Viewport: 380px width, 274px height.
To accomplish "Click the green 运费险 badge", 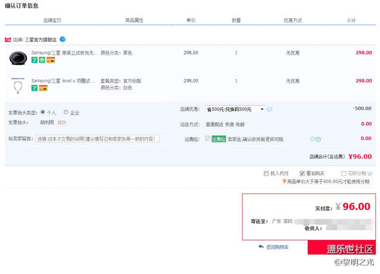I will [x=219, y=139].
